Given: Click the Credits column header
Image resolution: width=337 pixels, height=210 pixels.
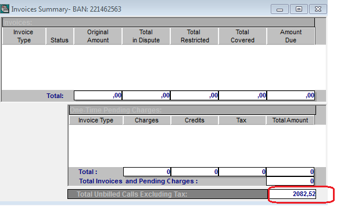Looking at the screenshot, I should (195, 120).
